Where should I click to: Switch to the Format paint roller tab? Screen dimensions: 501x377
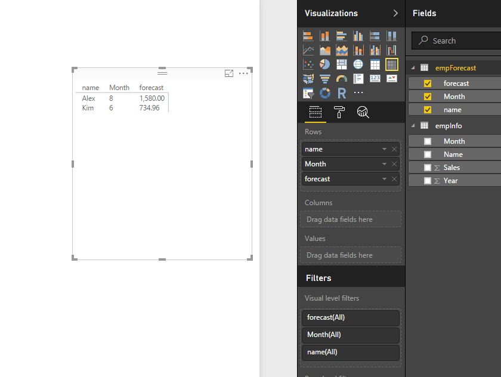[x=339, y=112]
